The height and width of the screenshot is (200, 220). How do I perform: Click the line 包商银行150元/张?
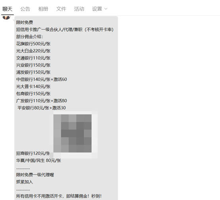33,94
